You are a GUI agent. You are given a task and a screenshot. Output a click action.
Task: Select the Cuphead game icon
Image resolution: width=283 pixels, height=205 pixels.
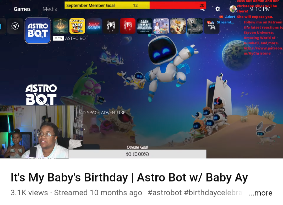tap(77, 26)
